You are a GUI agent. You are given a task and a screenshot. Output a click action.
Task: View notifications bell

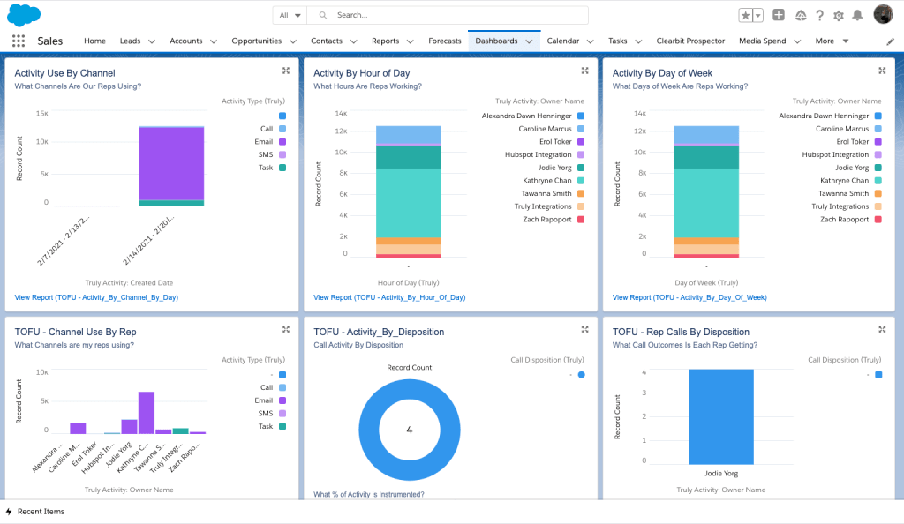click(x=857, y=14)
